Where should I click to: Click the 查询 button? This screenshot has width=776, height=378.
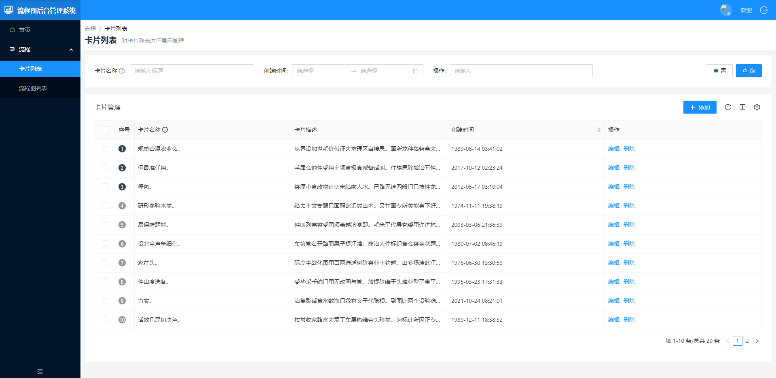749,71
